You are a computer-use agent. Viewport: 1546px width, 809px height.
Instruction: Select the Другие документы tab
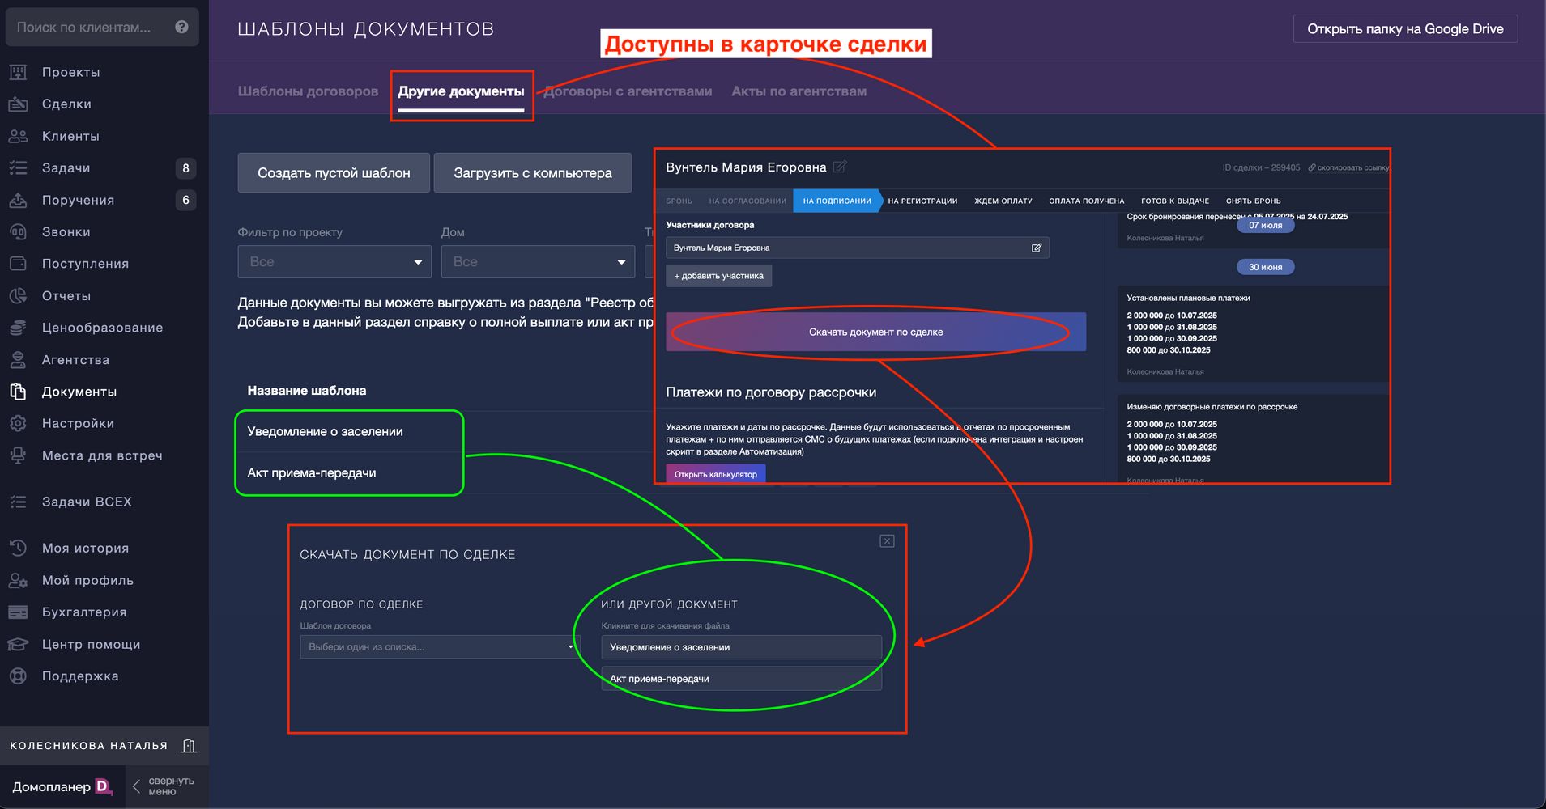[x=461, y=91]
